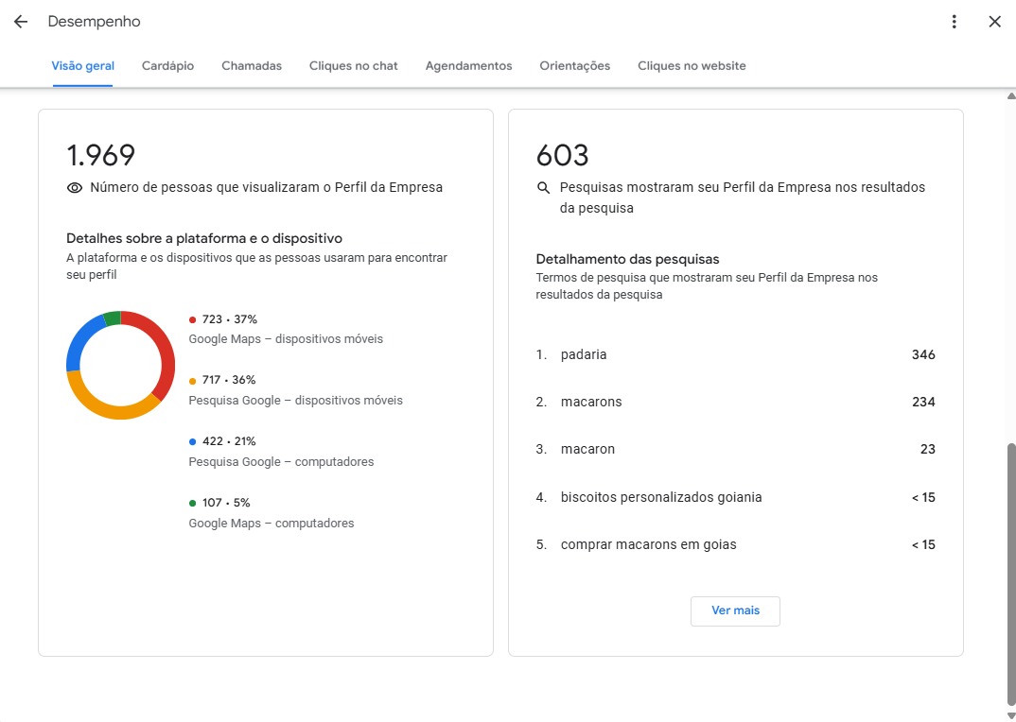The width and height of the screenshot is (1016, 722).
Task: Select the 'padaria' search term row
Action: point(735,354)
